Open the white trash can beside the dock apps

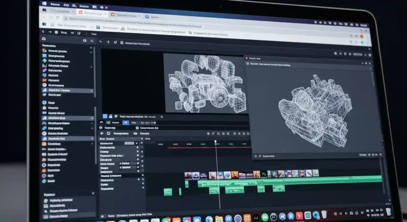[324, 214]
